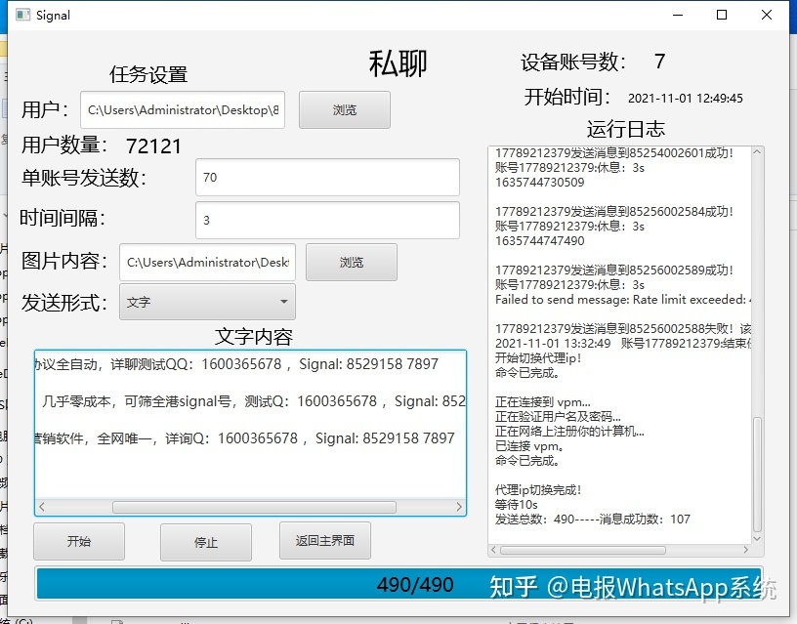
Task: Click the 设备账号数 value 7
Action: 659,62
